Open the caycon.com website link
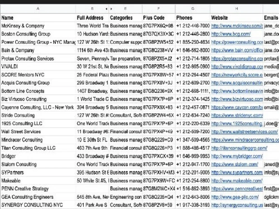This screenshot has width=279, height=209. pyautogui.click(x=237, y=108)
